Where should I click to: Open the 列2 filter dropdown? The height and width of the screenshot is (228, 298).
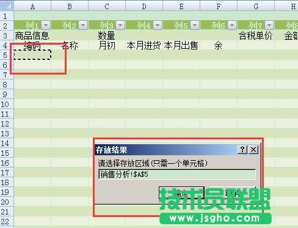click(83, 25)
